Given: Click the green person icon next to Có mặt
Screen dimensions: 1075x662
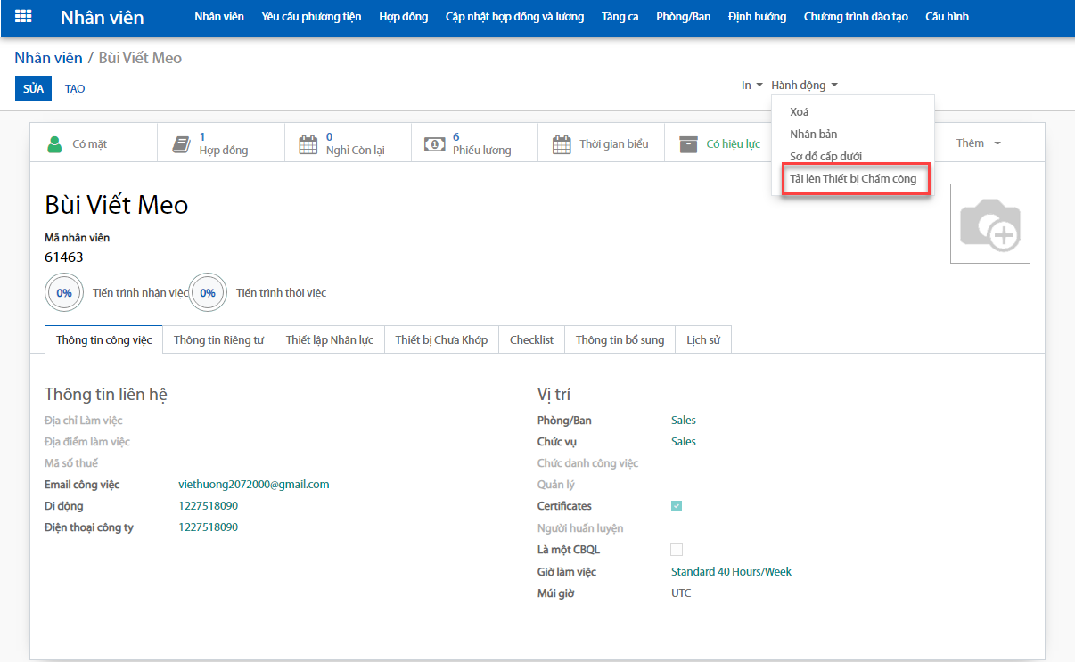Looking at the screenshot, I should [x=55, y=143].
